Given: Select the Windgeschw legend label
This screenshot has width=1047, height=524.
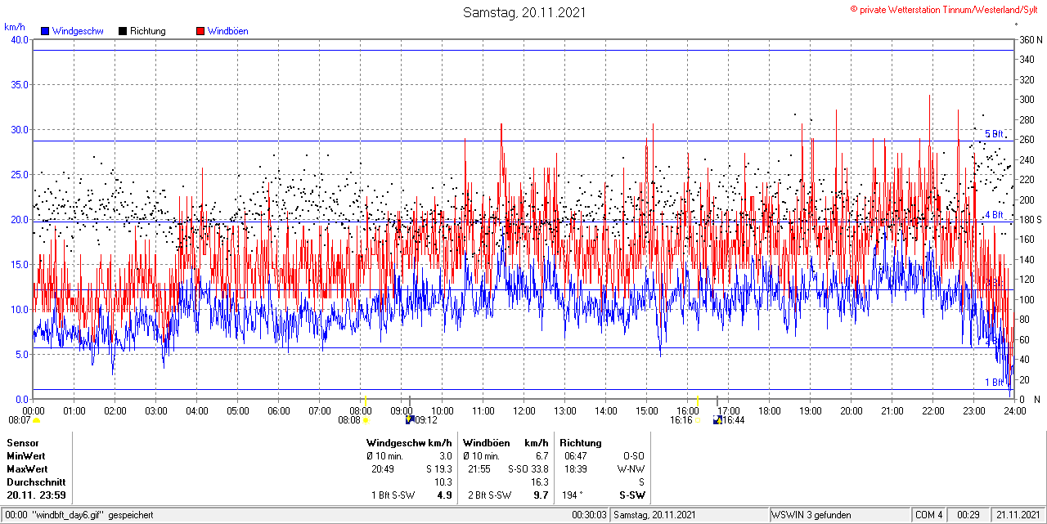Looking at the screenshot, I should coord(78,31).
